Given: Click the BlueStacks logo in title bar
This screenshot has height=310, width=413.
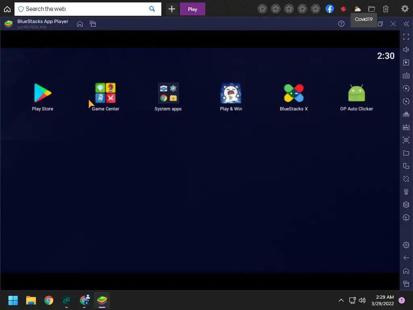Looking at the screenshot, I should (8, 24).
